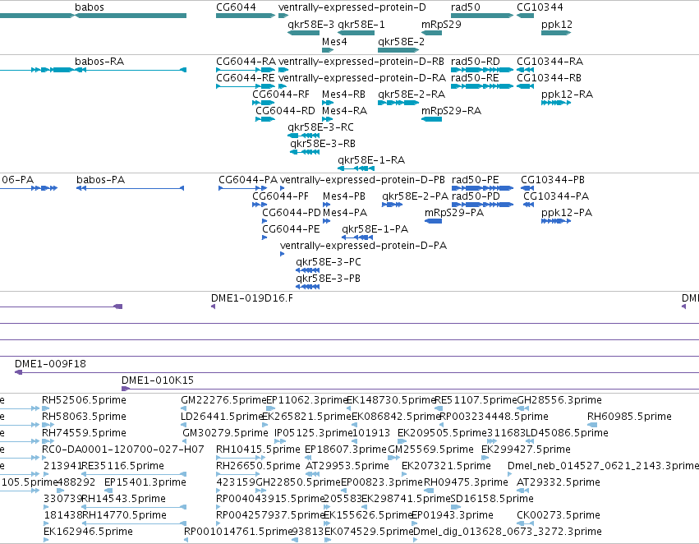Select the mRpS29-RA transcript label
Image resolution: width=699 pixels, height=544 pixels.
point(452,111)
